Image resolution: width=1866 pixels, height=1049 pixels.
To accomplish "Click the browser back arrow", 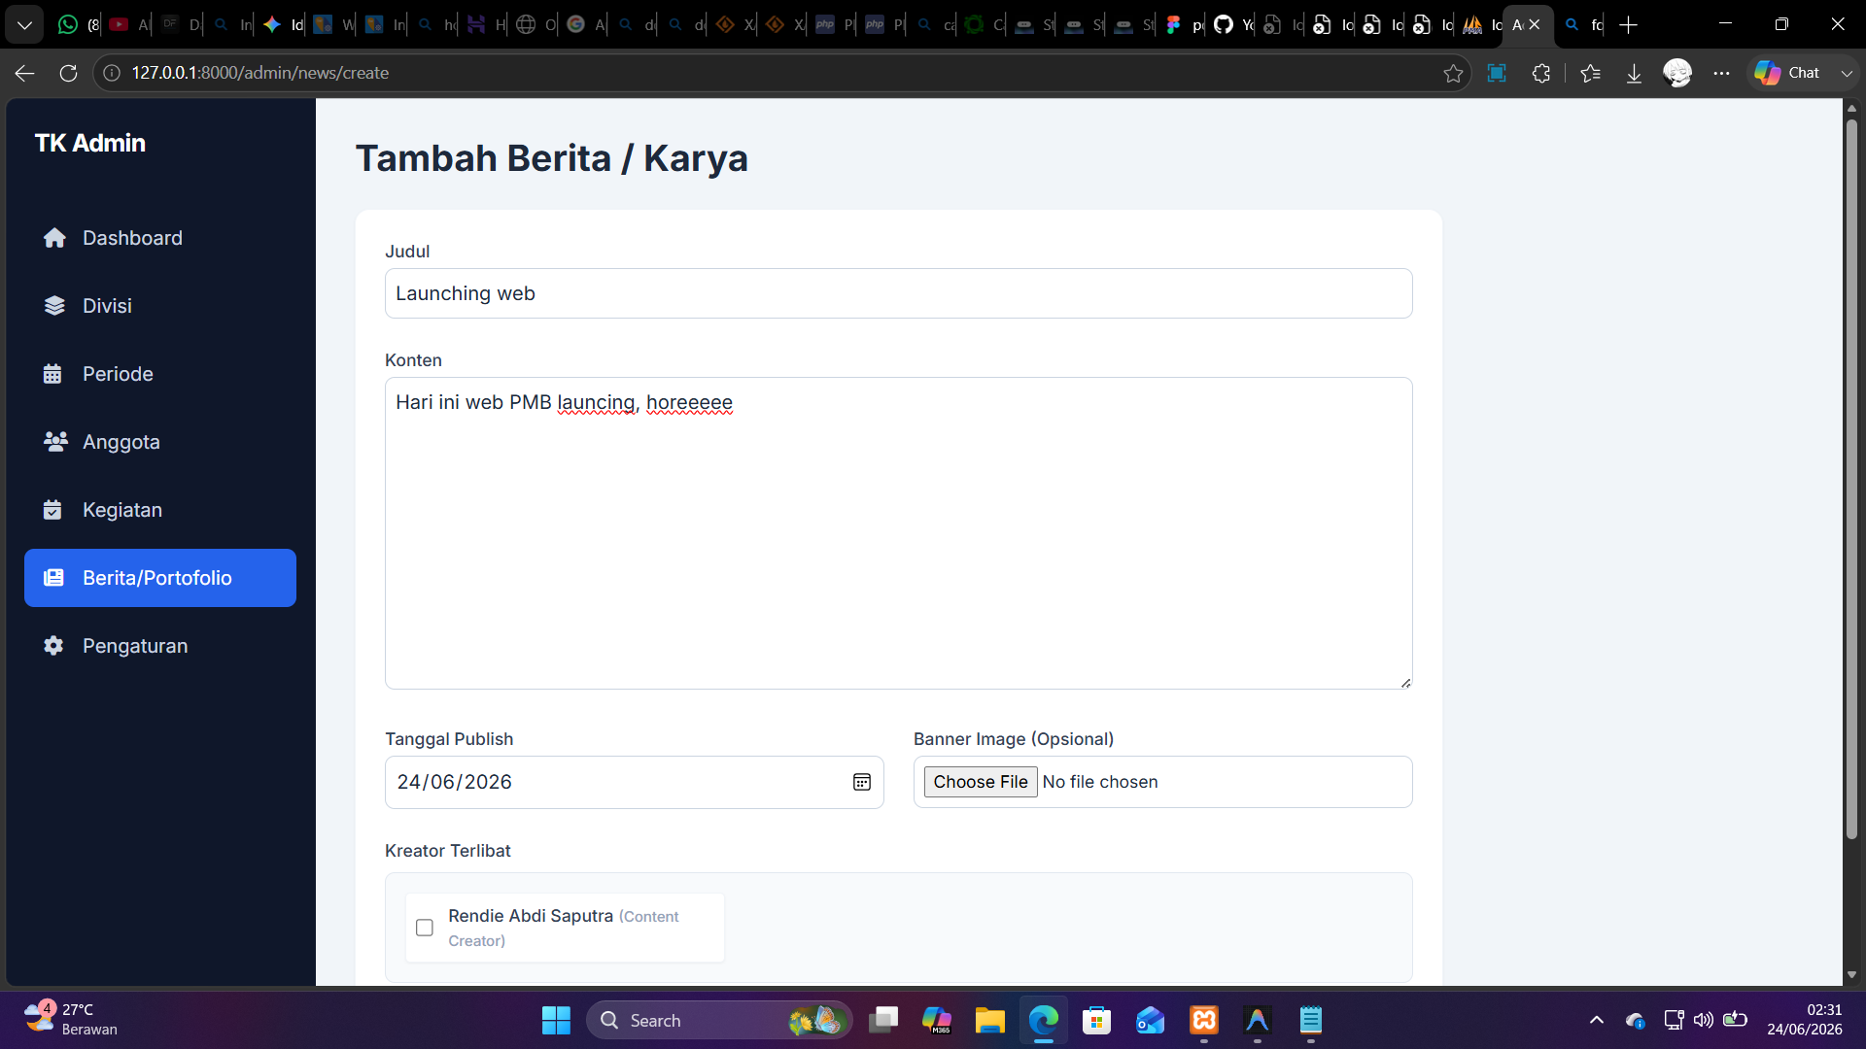I will coord(25,73).
